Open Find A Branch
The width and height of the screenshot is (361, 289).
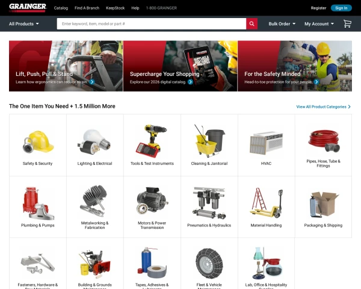[x=87, y=8]
